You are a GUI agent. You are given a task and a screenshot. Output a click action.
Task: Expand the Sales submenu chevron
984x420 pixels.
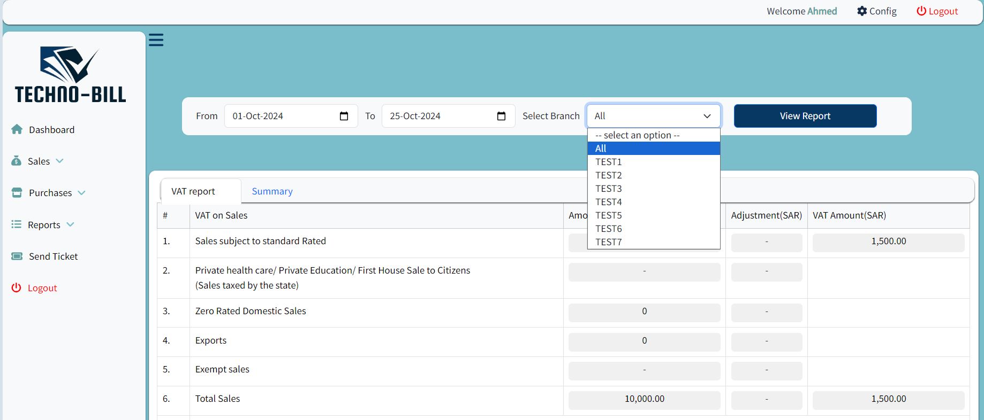point(59,161)
